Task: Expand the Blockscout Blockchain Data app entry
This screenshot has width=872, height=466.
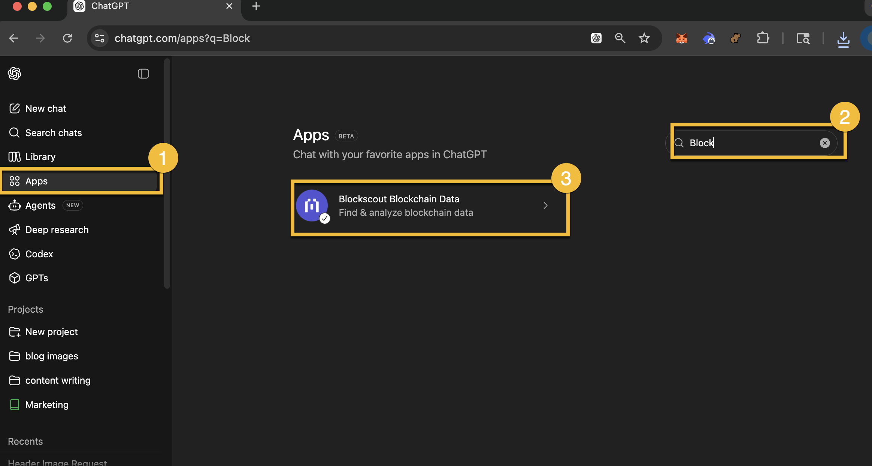Action: click(x=545, y=205)
